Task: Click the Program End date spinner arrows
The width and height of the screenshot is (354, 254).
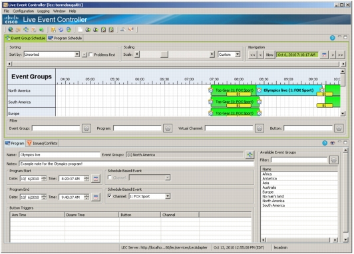Action: pos(44,197)
